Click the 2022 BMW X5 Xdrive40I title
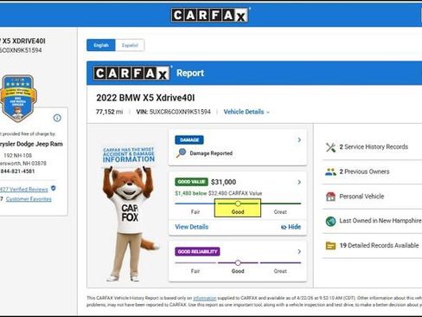Viewport: 422px width, 317px height. [145, 98]
